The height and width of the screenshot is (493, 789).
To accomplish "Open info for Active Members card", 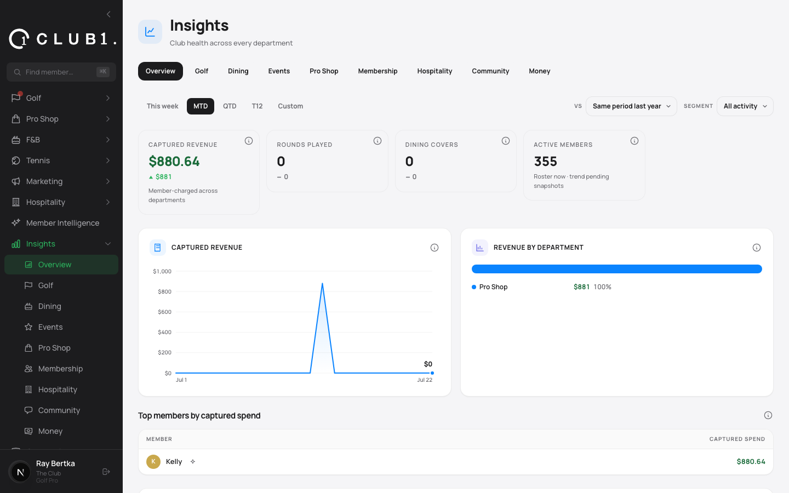I will click(x=634, y=141).
